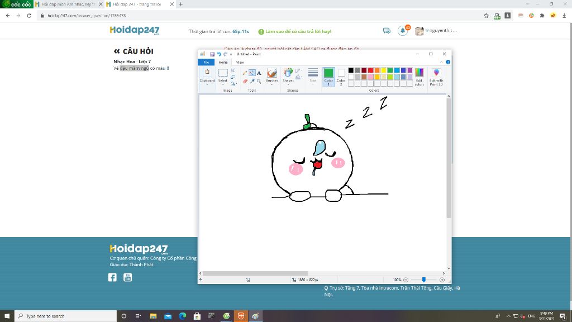572x322 pixels.
Task: Click the Resize and skew icon
Action: [233, 77]
